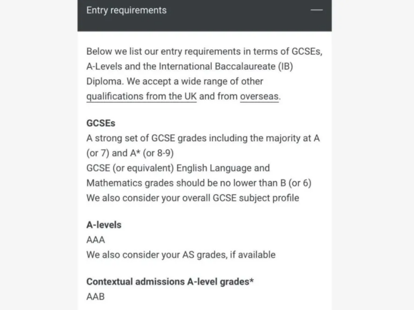414x310 pixels.
Task: Click the line mentioning AS grades
Action: click(181, 255)
